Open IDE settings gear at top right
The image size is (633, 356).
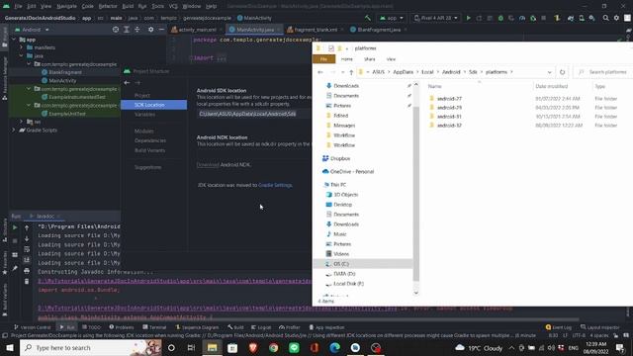click(616, 18)
